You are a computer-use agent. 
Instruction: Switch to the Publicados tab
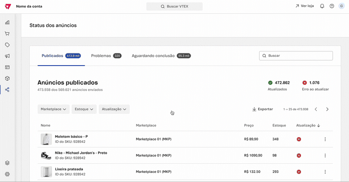point(61,56)
